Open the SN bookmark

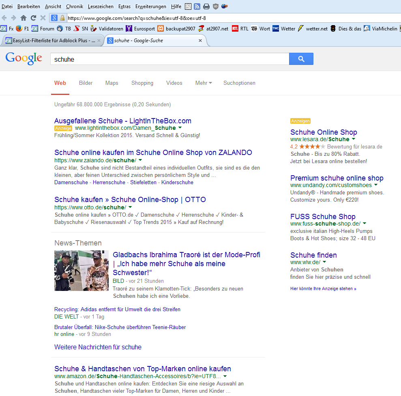(x=81, y=29)
